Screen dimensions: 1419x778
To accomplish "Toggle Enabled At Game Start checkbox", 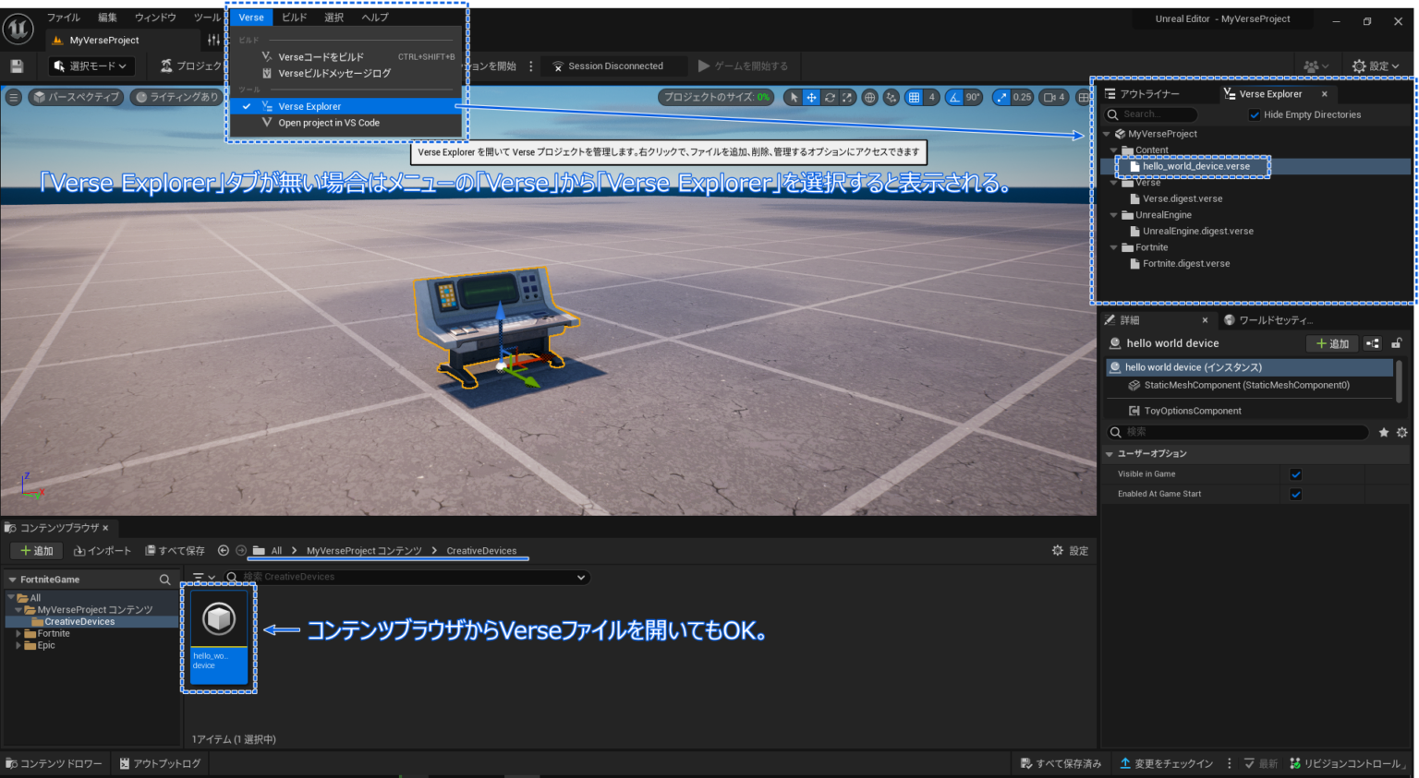I will [x=1295, y=494].
